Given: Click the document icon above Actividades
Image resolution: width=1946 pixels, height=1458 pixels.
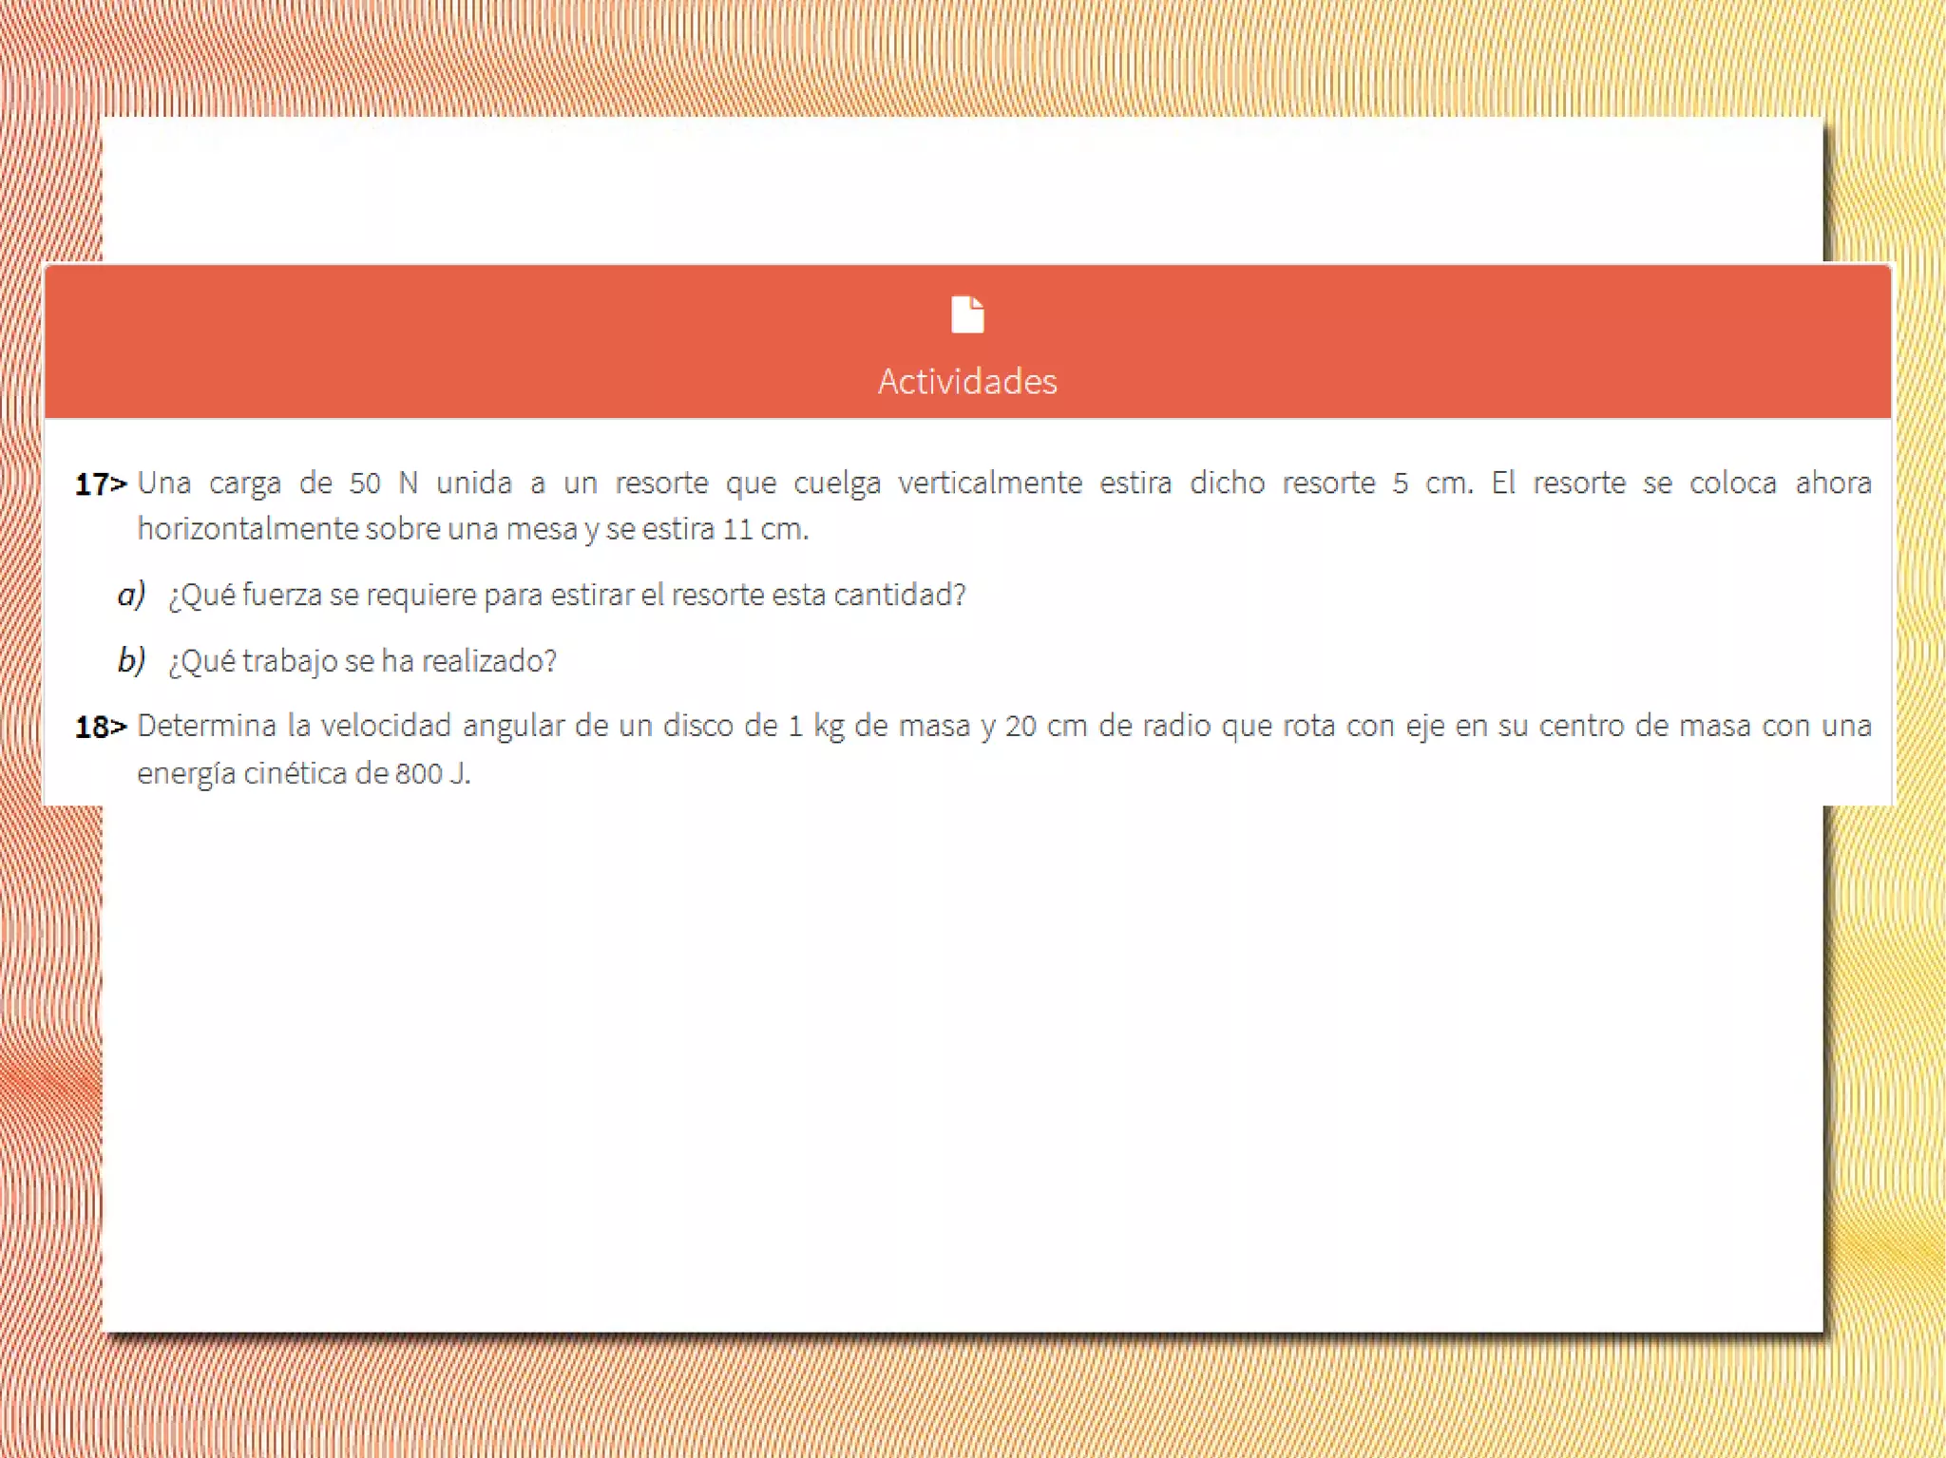Looking at the screenshot, I should [x=967, y=314].
